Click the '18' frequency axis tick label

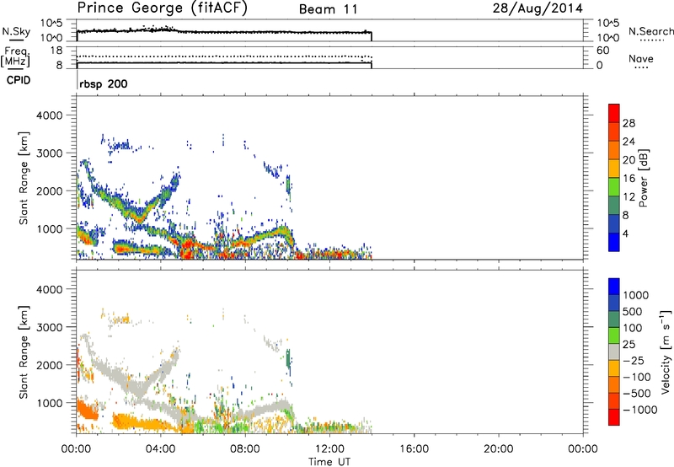(56, 51)
